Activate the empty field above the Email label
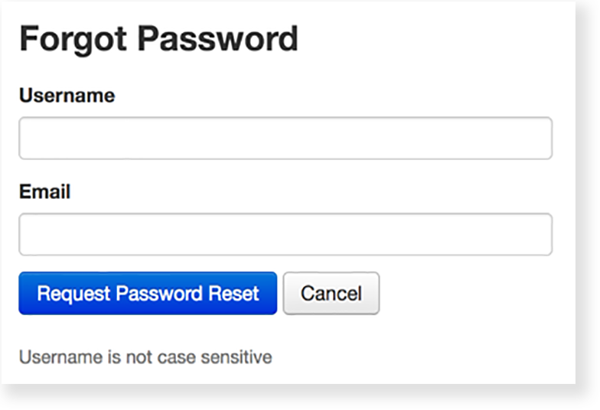600x410 pixels. 285,138
